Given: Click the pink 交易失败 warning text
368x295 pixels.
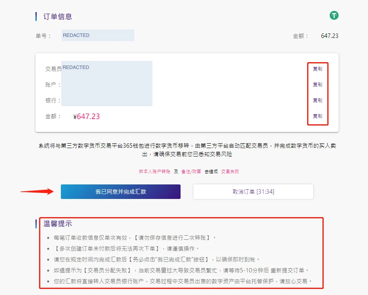Looking at the screenshot, I should point(230,172).
